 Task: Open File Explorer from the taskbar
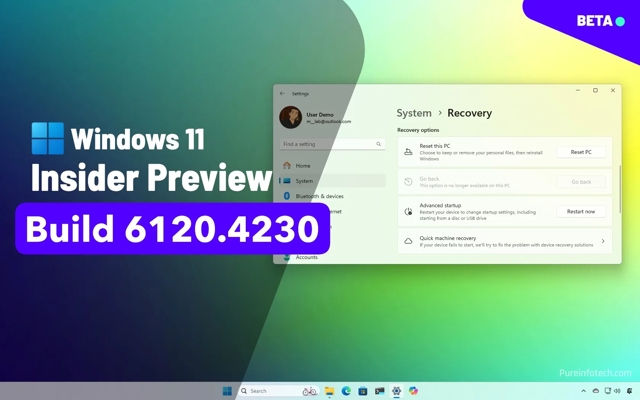(330, 391)
